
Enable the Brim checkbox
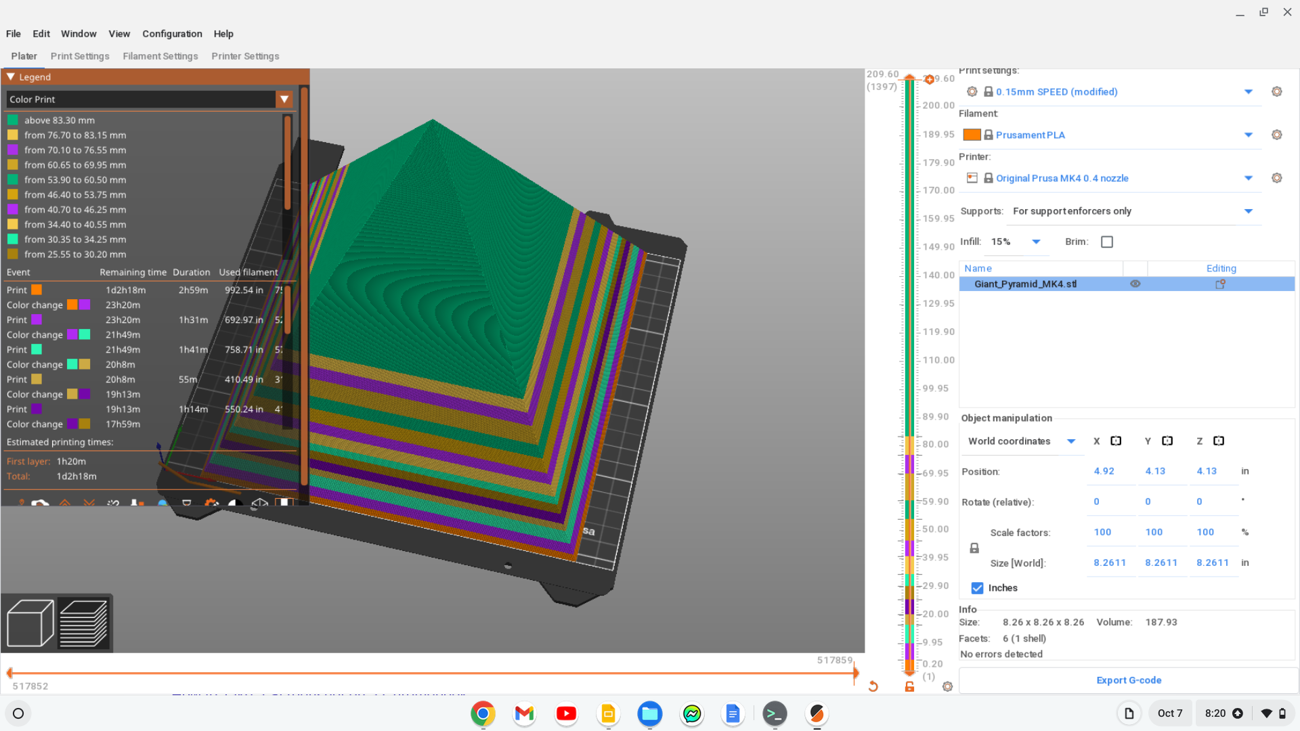(x=1107, y=242)
